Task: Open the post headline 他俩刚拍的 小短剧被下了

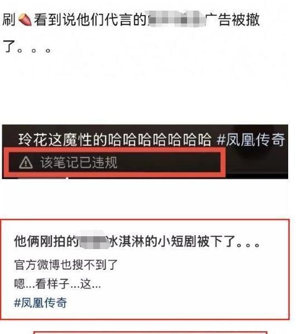Action: [x=137, y=241]
